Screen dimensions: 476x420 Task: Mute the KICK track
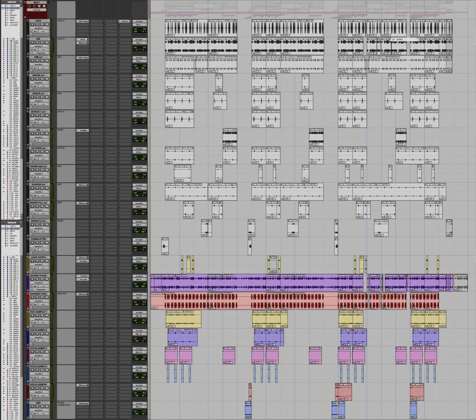[x=47, y=24]
